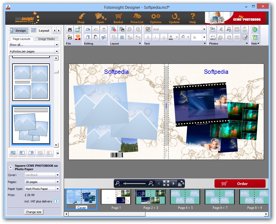Show previous tabs with the left arrow
This screenshot has width=276, height=224.
(x=55, y=30)
